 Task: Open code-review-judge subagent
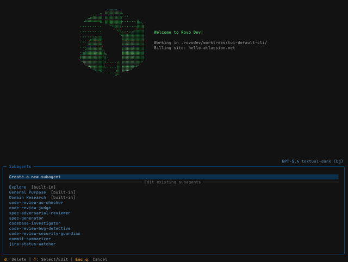pyautogui.click(x=30, y=208)
